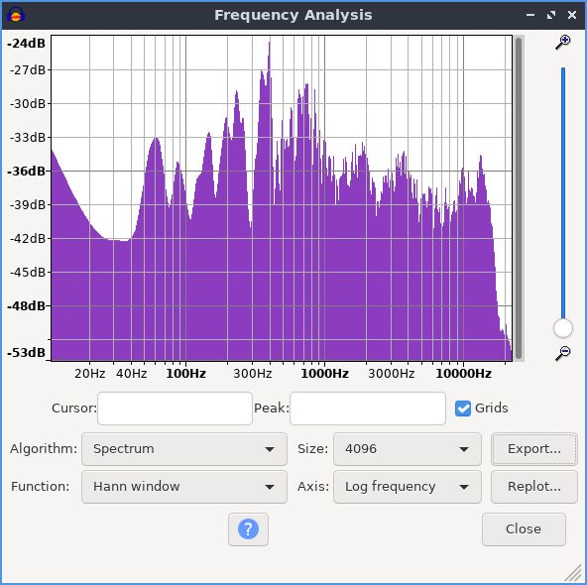Click the zoom out magnifier icon
Screen dimensions: 587x585
[x=562, y=353]
